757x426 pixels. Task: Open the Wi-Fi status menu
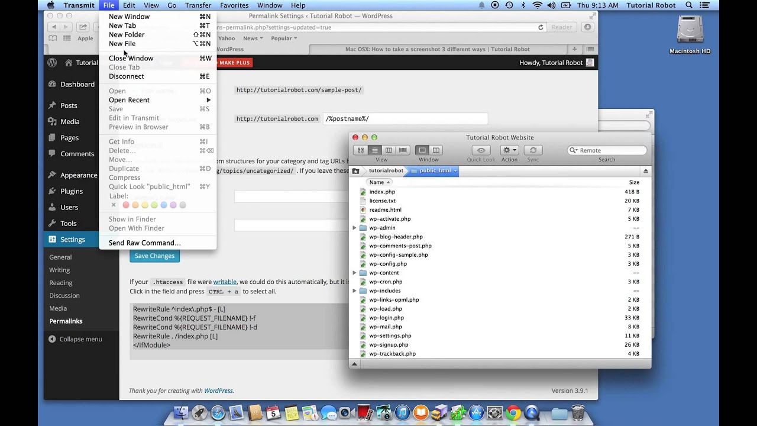pyautogui.click(x=537, y=5)
